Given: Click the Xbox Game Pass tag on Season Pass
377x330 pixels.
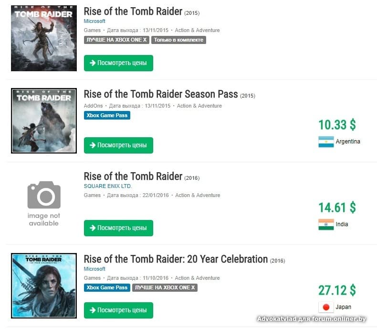Looking at the screenshot, I should click(107, 115).
